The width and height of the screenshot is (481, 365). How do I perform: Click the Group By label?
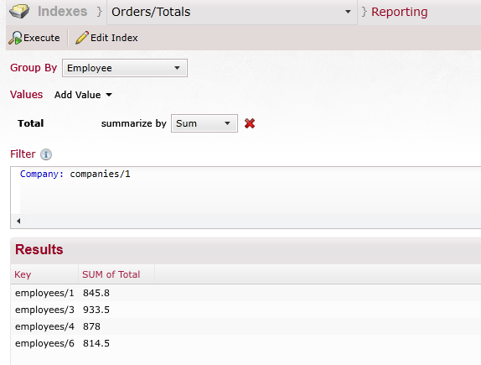tap(34, 68)
